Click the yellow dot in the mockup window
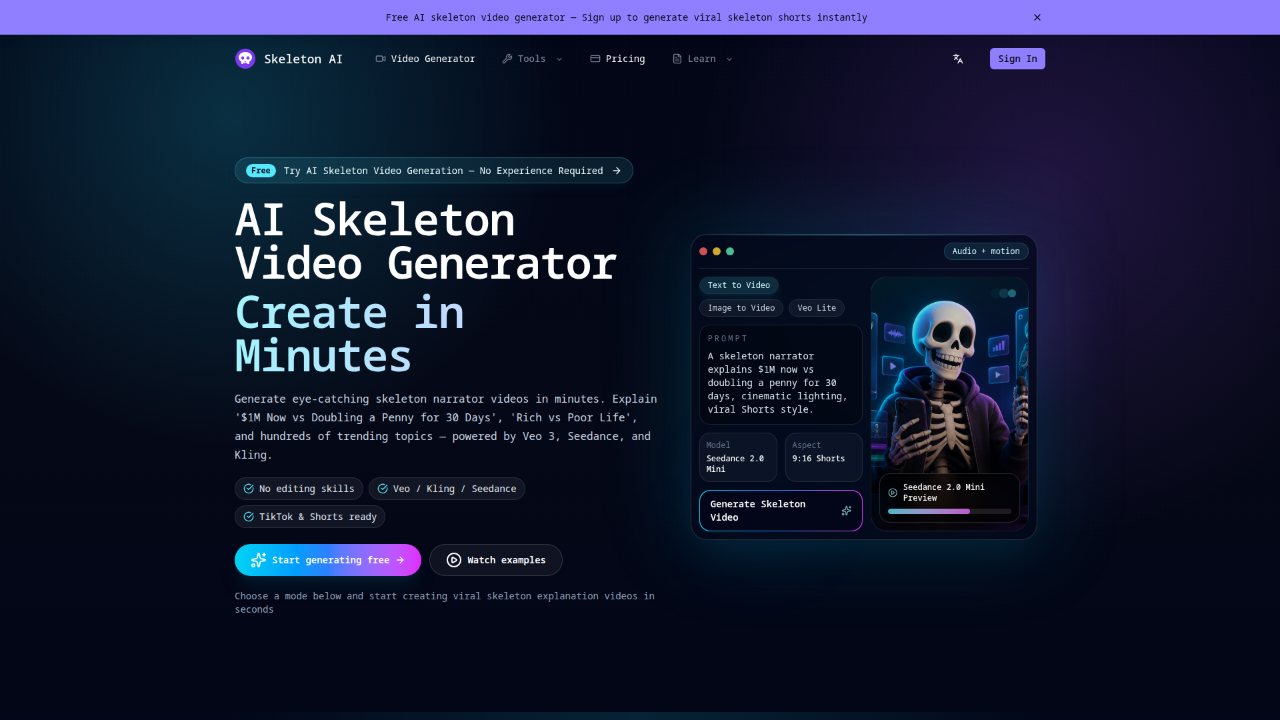Screen dimensions: 1280x720 (x=717, y=251)
